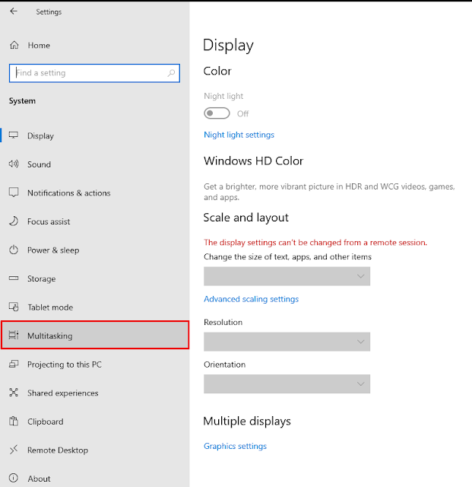
Task: Click the HDR and WCG description text
Action: 329,192
